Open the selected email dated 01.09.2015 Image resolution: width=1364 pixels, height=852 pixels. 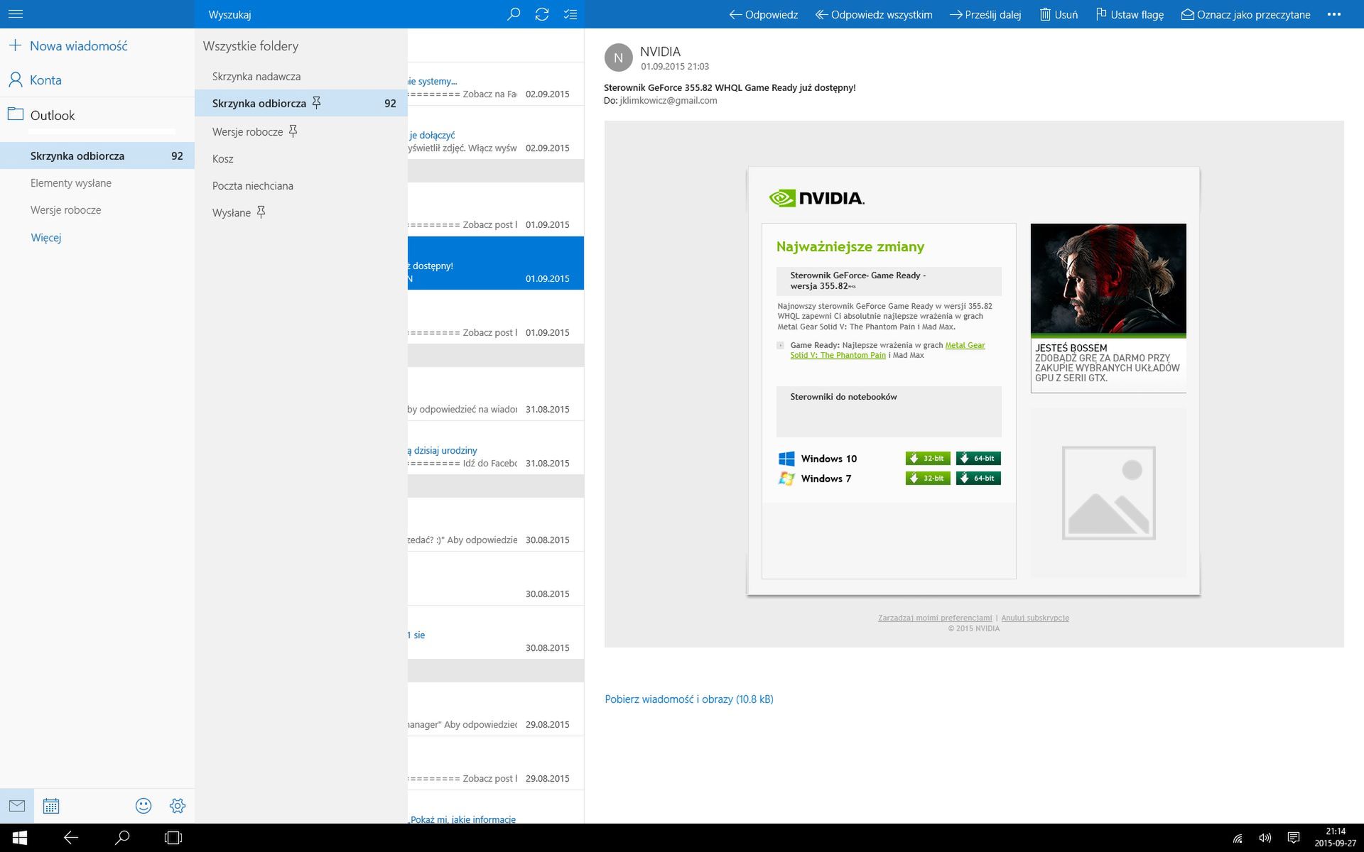point(496,263)
